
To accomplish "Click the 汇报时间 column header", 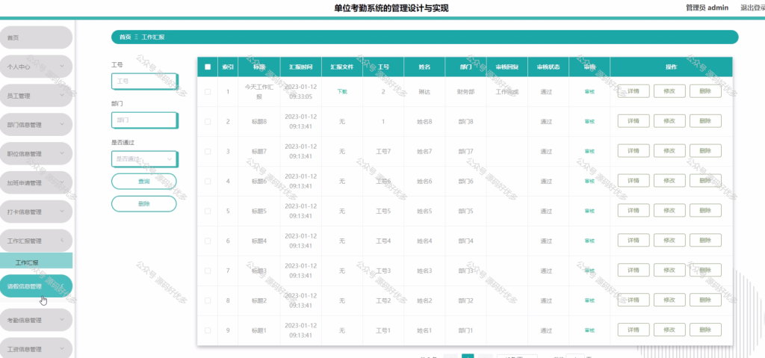I will point(300,67).
